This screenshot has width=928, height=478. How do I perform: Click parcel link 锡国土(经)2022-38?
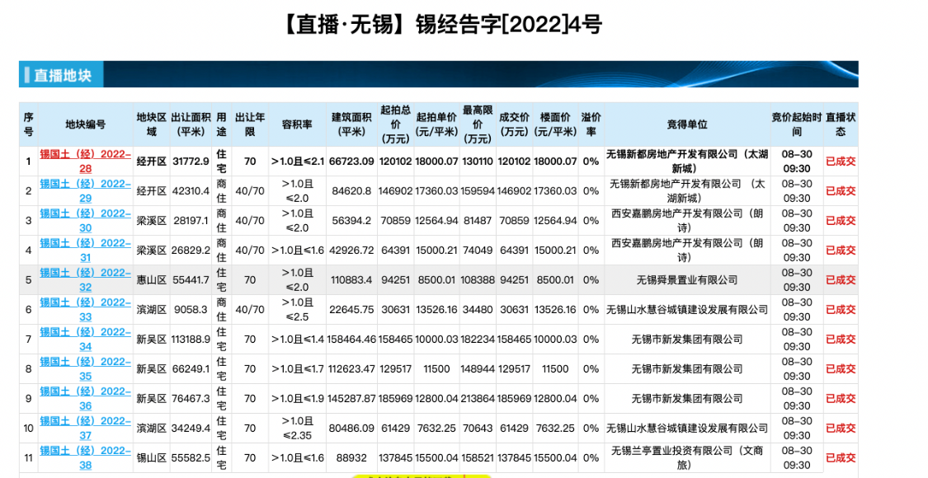click(x=85, y=457)
